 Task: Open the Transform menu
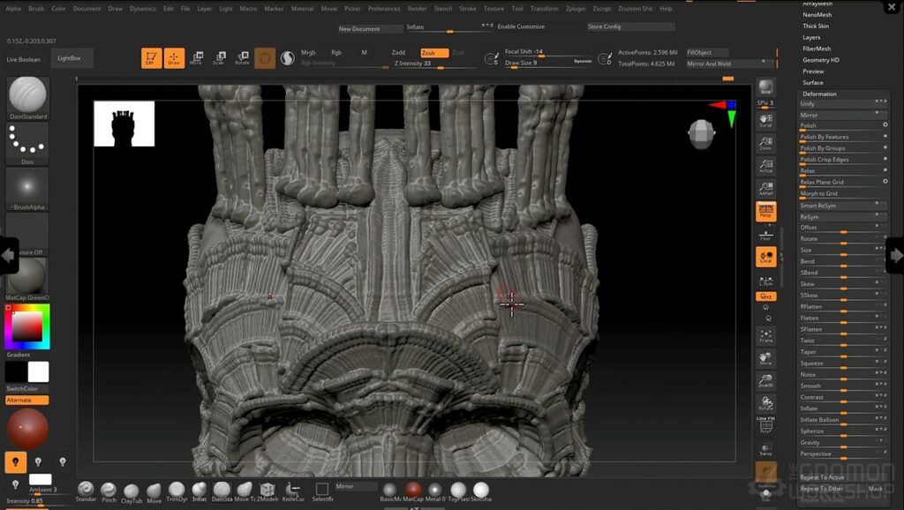pyautogui.click(x=544, y=9)
